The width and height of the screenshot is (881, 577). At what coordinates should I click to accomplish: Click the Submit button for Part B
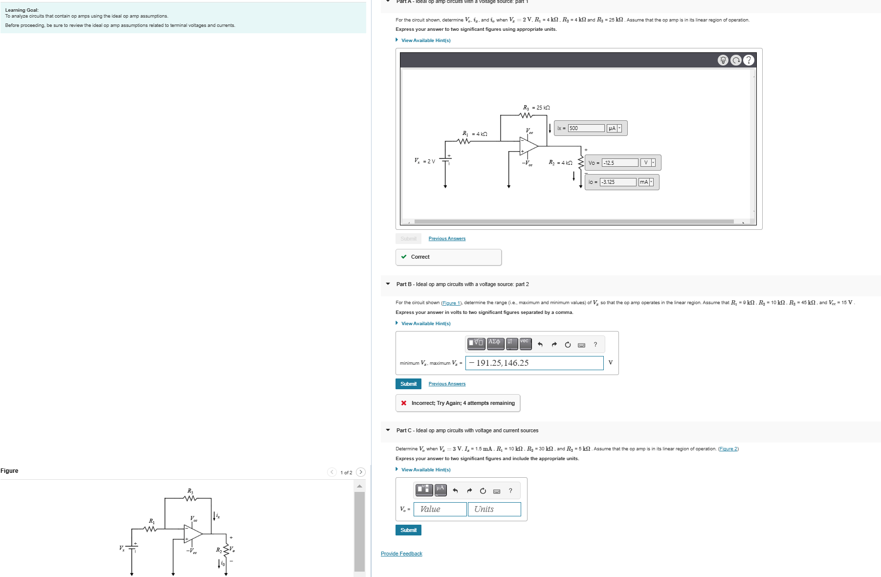tap(408, 384)
